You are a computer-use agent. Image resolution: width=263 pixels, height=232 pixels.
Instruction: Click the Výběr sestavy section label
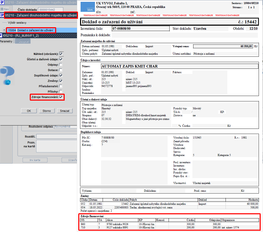[x=17, y=23]
